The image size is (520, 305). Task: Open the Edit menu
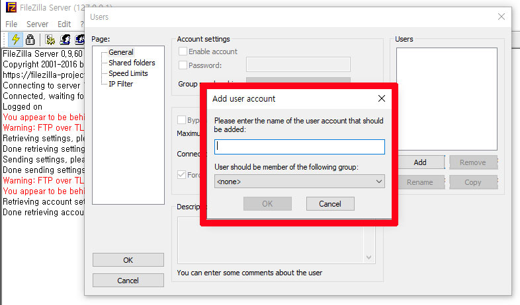tap(64, 24)
